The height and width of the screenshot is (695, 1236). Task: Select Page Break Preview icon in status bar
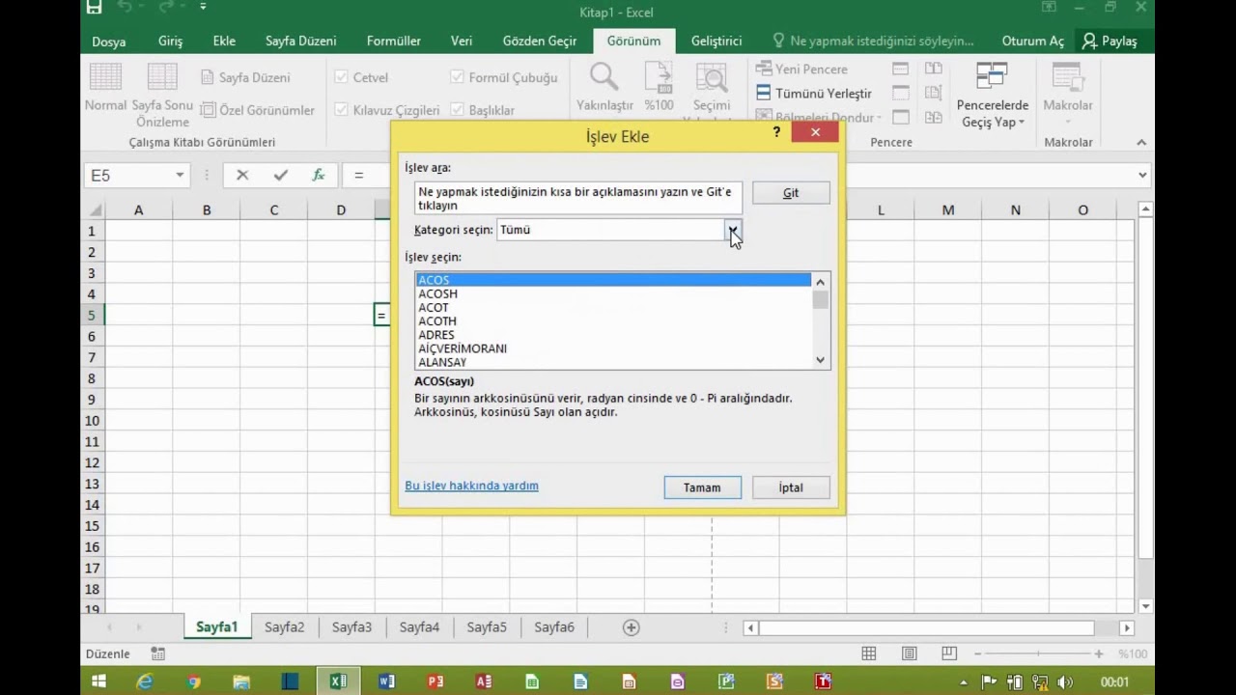[x=948, y=654]
